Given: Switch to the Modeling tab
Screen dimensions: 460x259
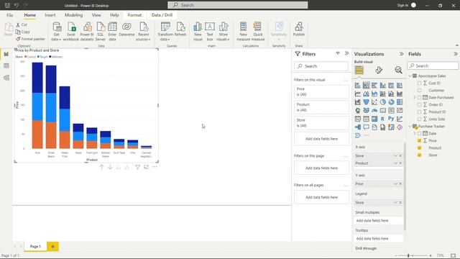Looking at the screenshot, I should [x=73, y=15].
